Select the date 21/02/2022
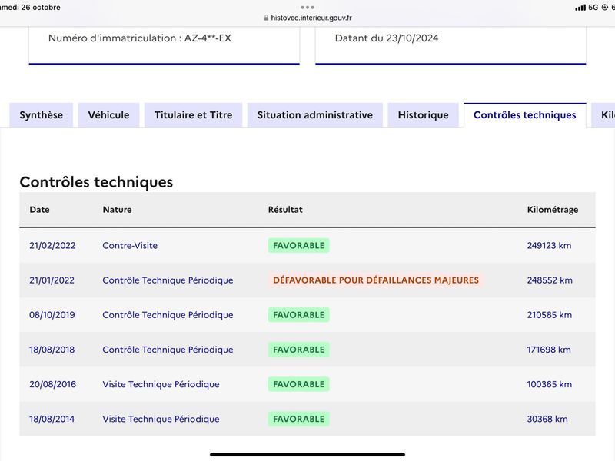 (52, 245)
